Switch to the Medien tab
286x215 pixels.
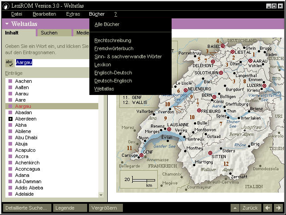(81, 33)
